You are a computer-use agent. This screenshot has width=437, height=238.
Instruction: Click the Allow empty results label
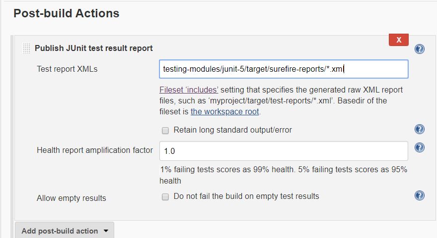coord(72,198)
